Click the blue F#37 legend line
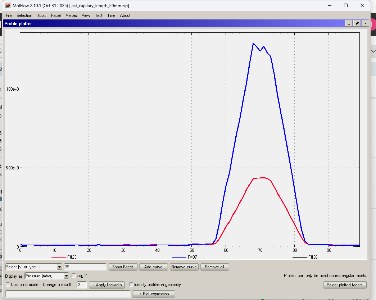The image size is (376, 300). tap(179, 257)
